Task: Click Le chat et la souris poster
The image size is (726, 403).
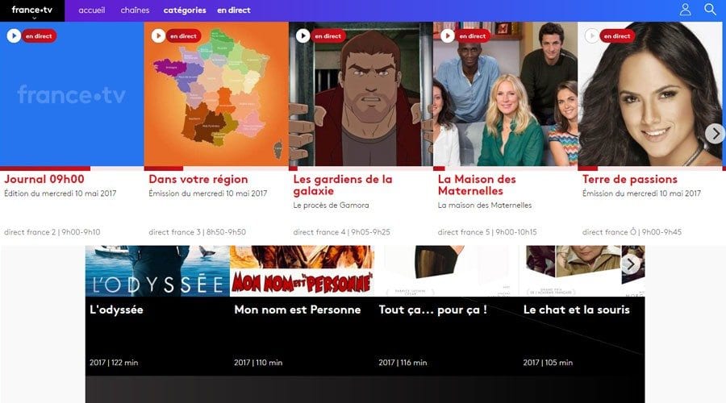Action: pyautogui.click(x=582, y=271)
